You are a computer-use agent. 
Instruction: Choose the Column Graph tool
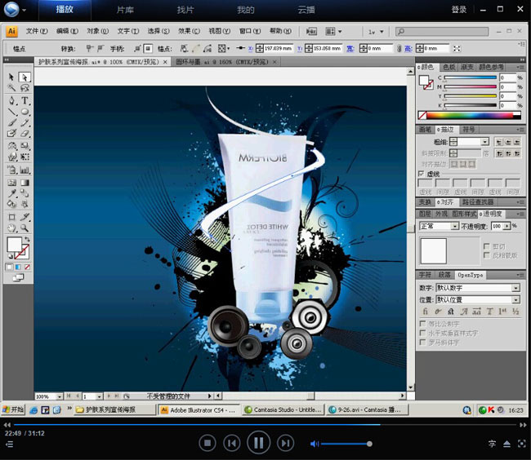25,170
